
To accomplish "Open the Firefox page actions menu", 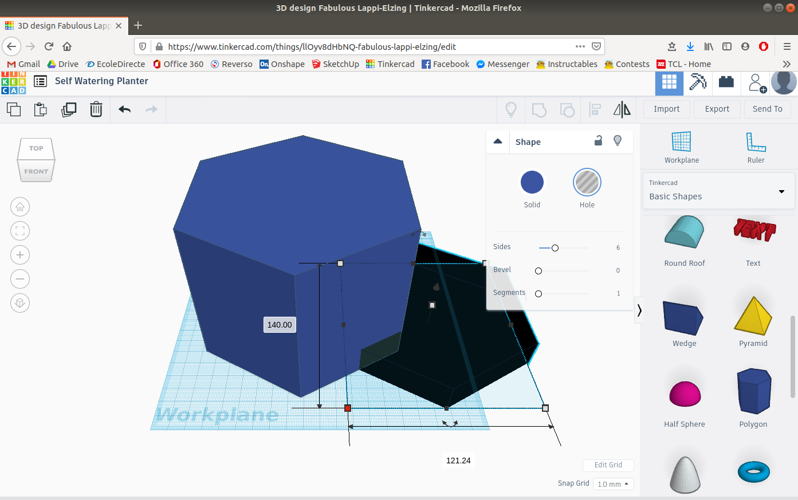I will (580, 46).
